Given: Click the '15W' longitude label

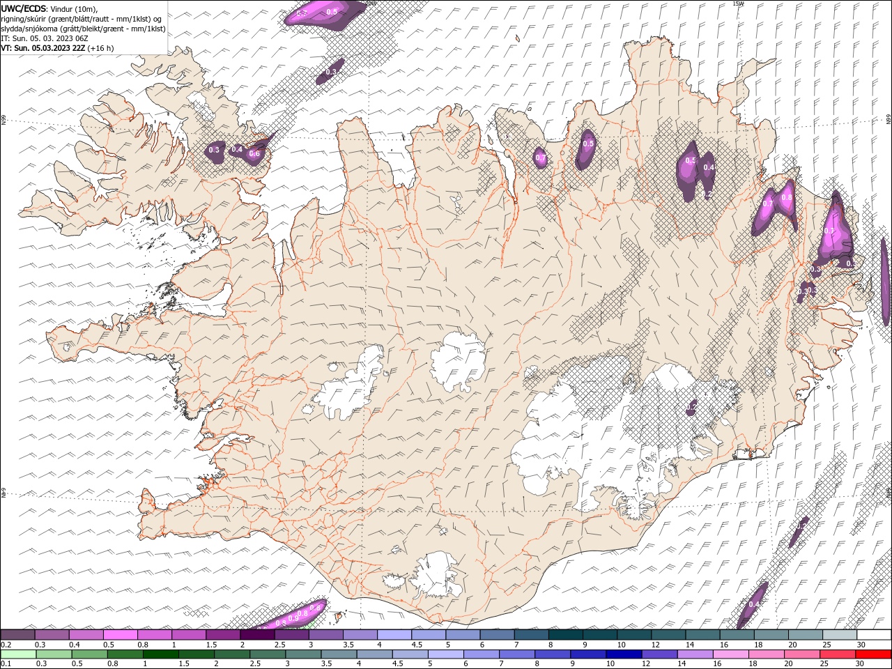Looking at the screenshot, I should [738, 3].
